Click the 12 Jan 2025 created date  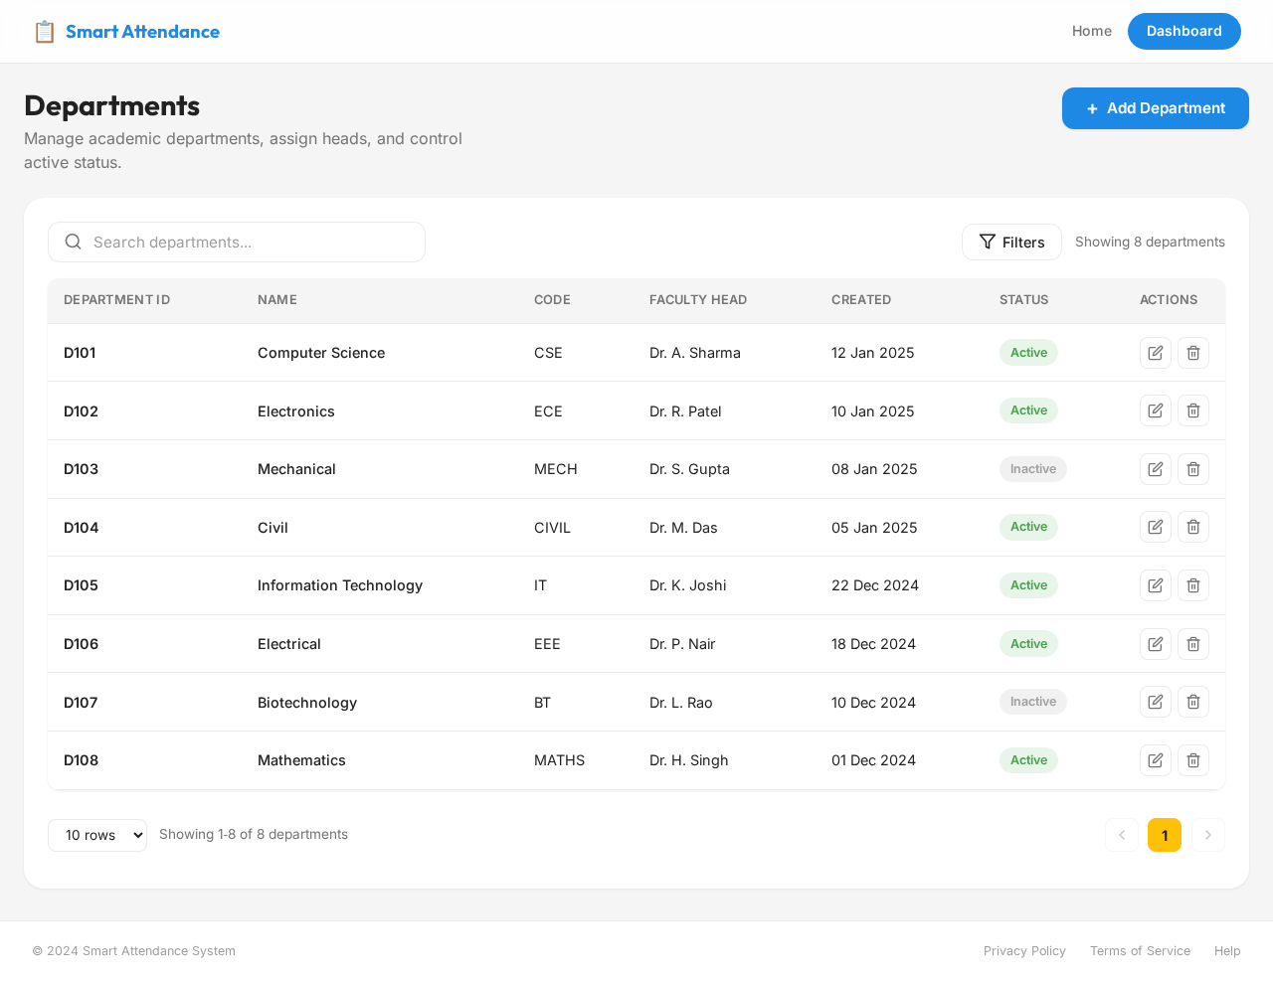873,353
